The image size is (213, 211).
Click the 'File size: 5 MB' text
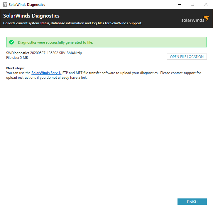pos(17,58)
